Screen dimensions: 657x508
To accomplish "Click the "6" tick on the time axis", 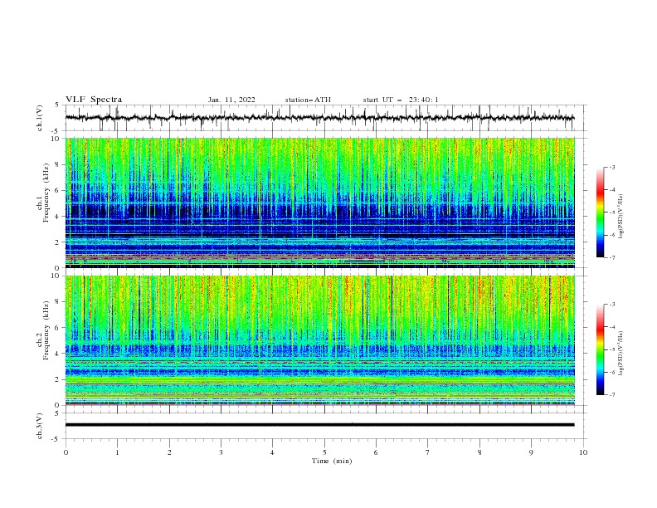I will click(376, 452).
